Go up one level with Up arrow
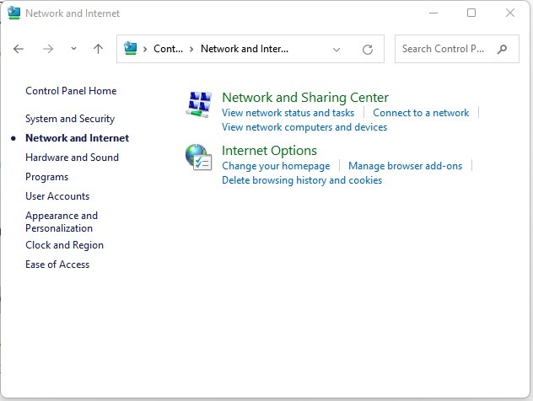The width and height of the screenshot is (533, 401). [98, 49]
